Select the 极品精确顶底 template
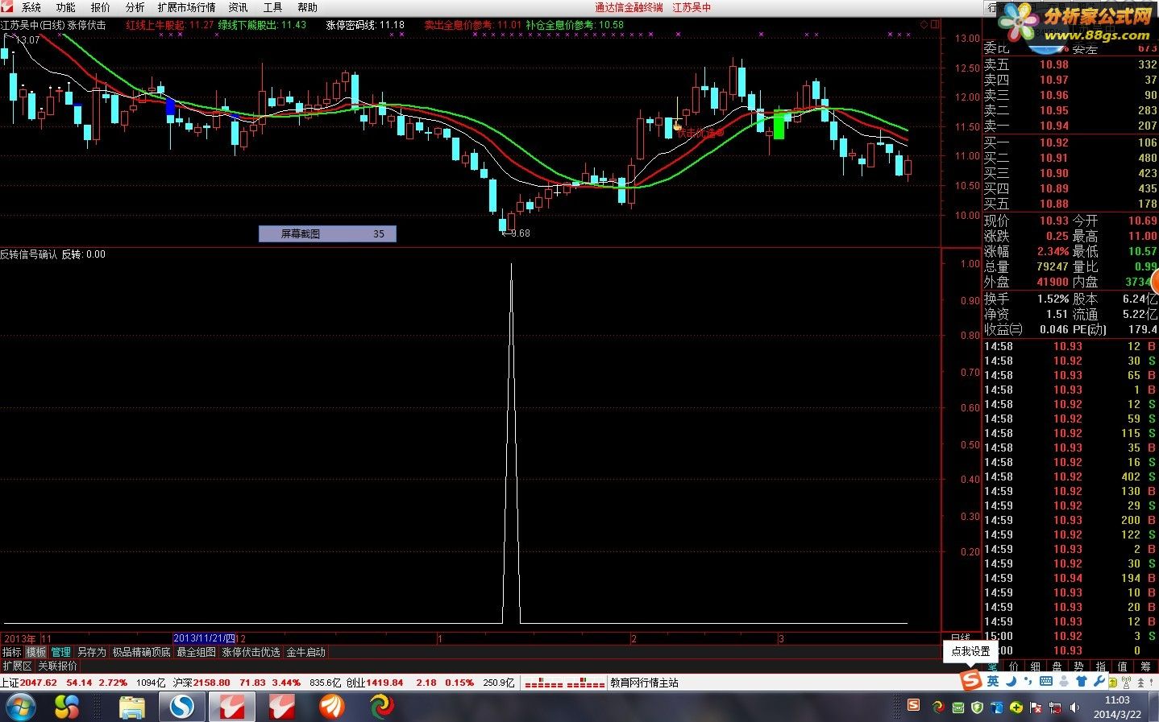1159x722 pixels. click(x=141, y=652)
